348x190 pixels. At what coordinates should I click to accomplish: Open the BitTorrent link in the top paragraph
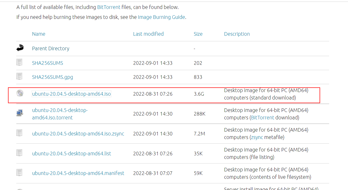point(109,7)
